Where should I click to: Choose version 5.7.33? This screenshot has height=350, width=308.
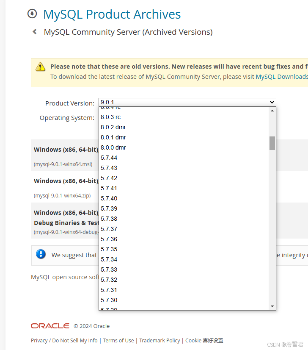184,269
